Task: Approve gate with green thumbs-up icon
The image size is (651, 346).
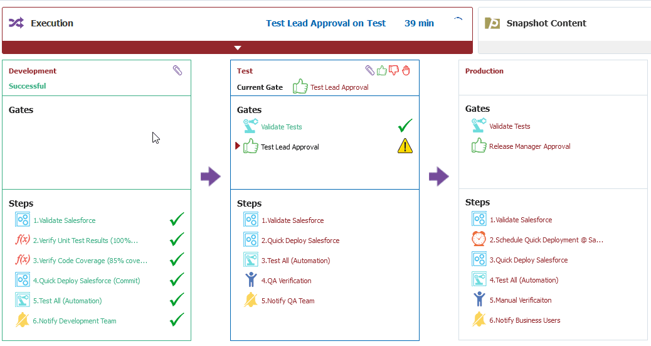Action: click(x=381, y=70)
